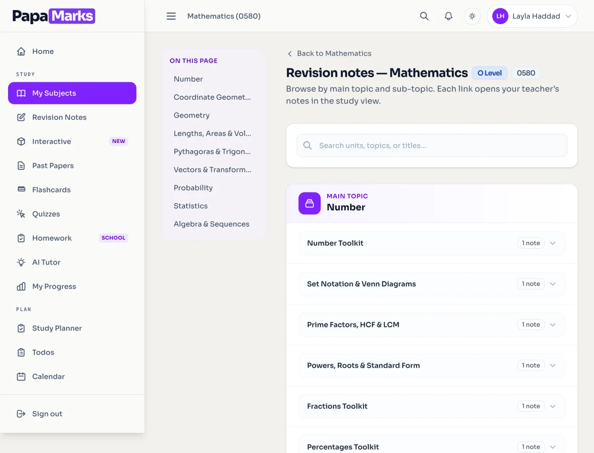This screenshot has height=453, width=594.
Task: Open Flashcards section
Action: coord(72,190)
